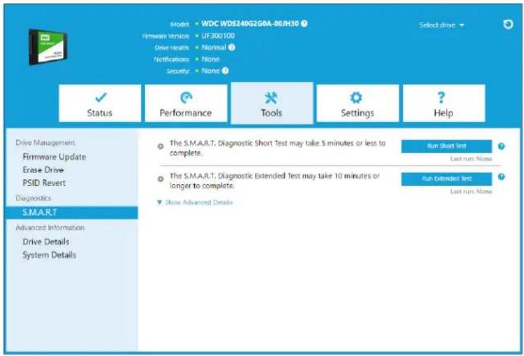Switch to the Performance tab
This screenshot has height=356, width=524.
186,103
